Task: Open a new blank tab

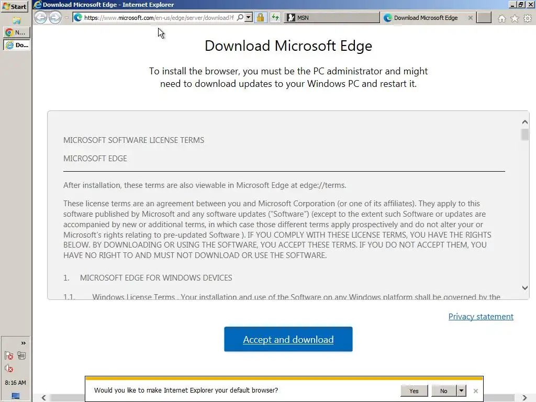Action: (484, 17)
